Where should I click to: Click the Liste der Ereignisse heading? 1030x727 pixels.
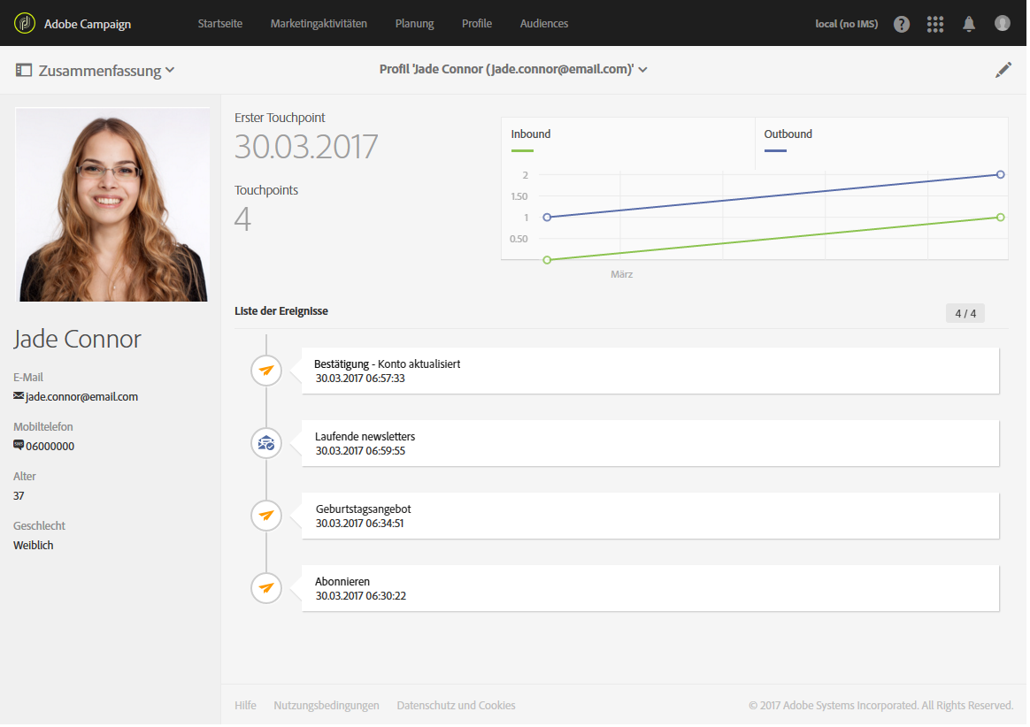pyautogui.click(x=281, y=311)
